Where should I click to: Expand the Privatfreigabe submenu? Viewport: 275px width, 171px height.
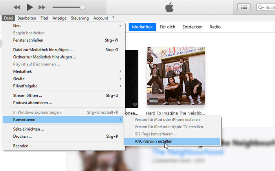63,86
